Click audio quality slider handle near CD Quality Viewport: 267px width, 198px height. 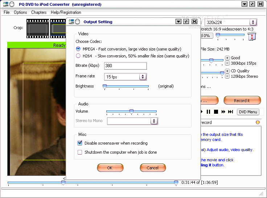point(222,73)
